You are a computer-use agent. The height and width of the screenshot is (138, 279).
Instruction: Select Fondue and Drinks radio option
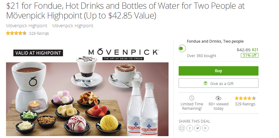(x=182, y=48)
